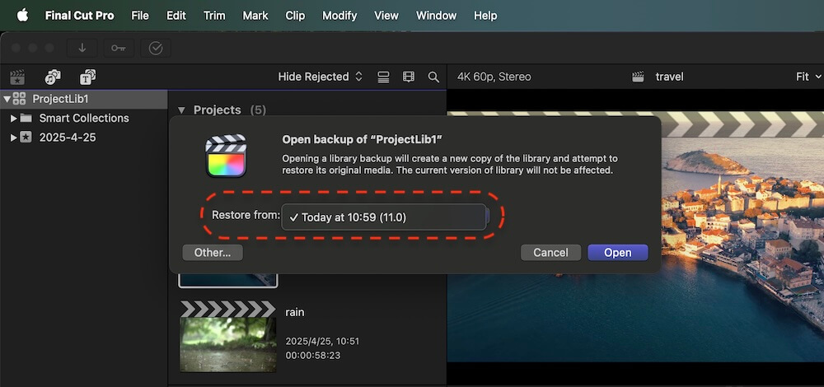
Task: Select the 2025-4-25 event
Action: coord(68,138)
